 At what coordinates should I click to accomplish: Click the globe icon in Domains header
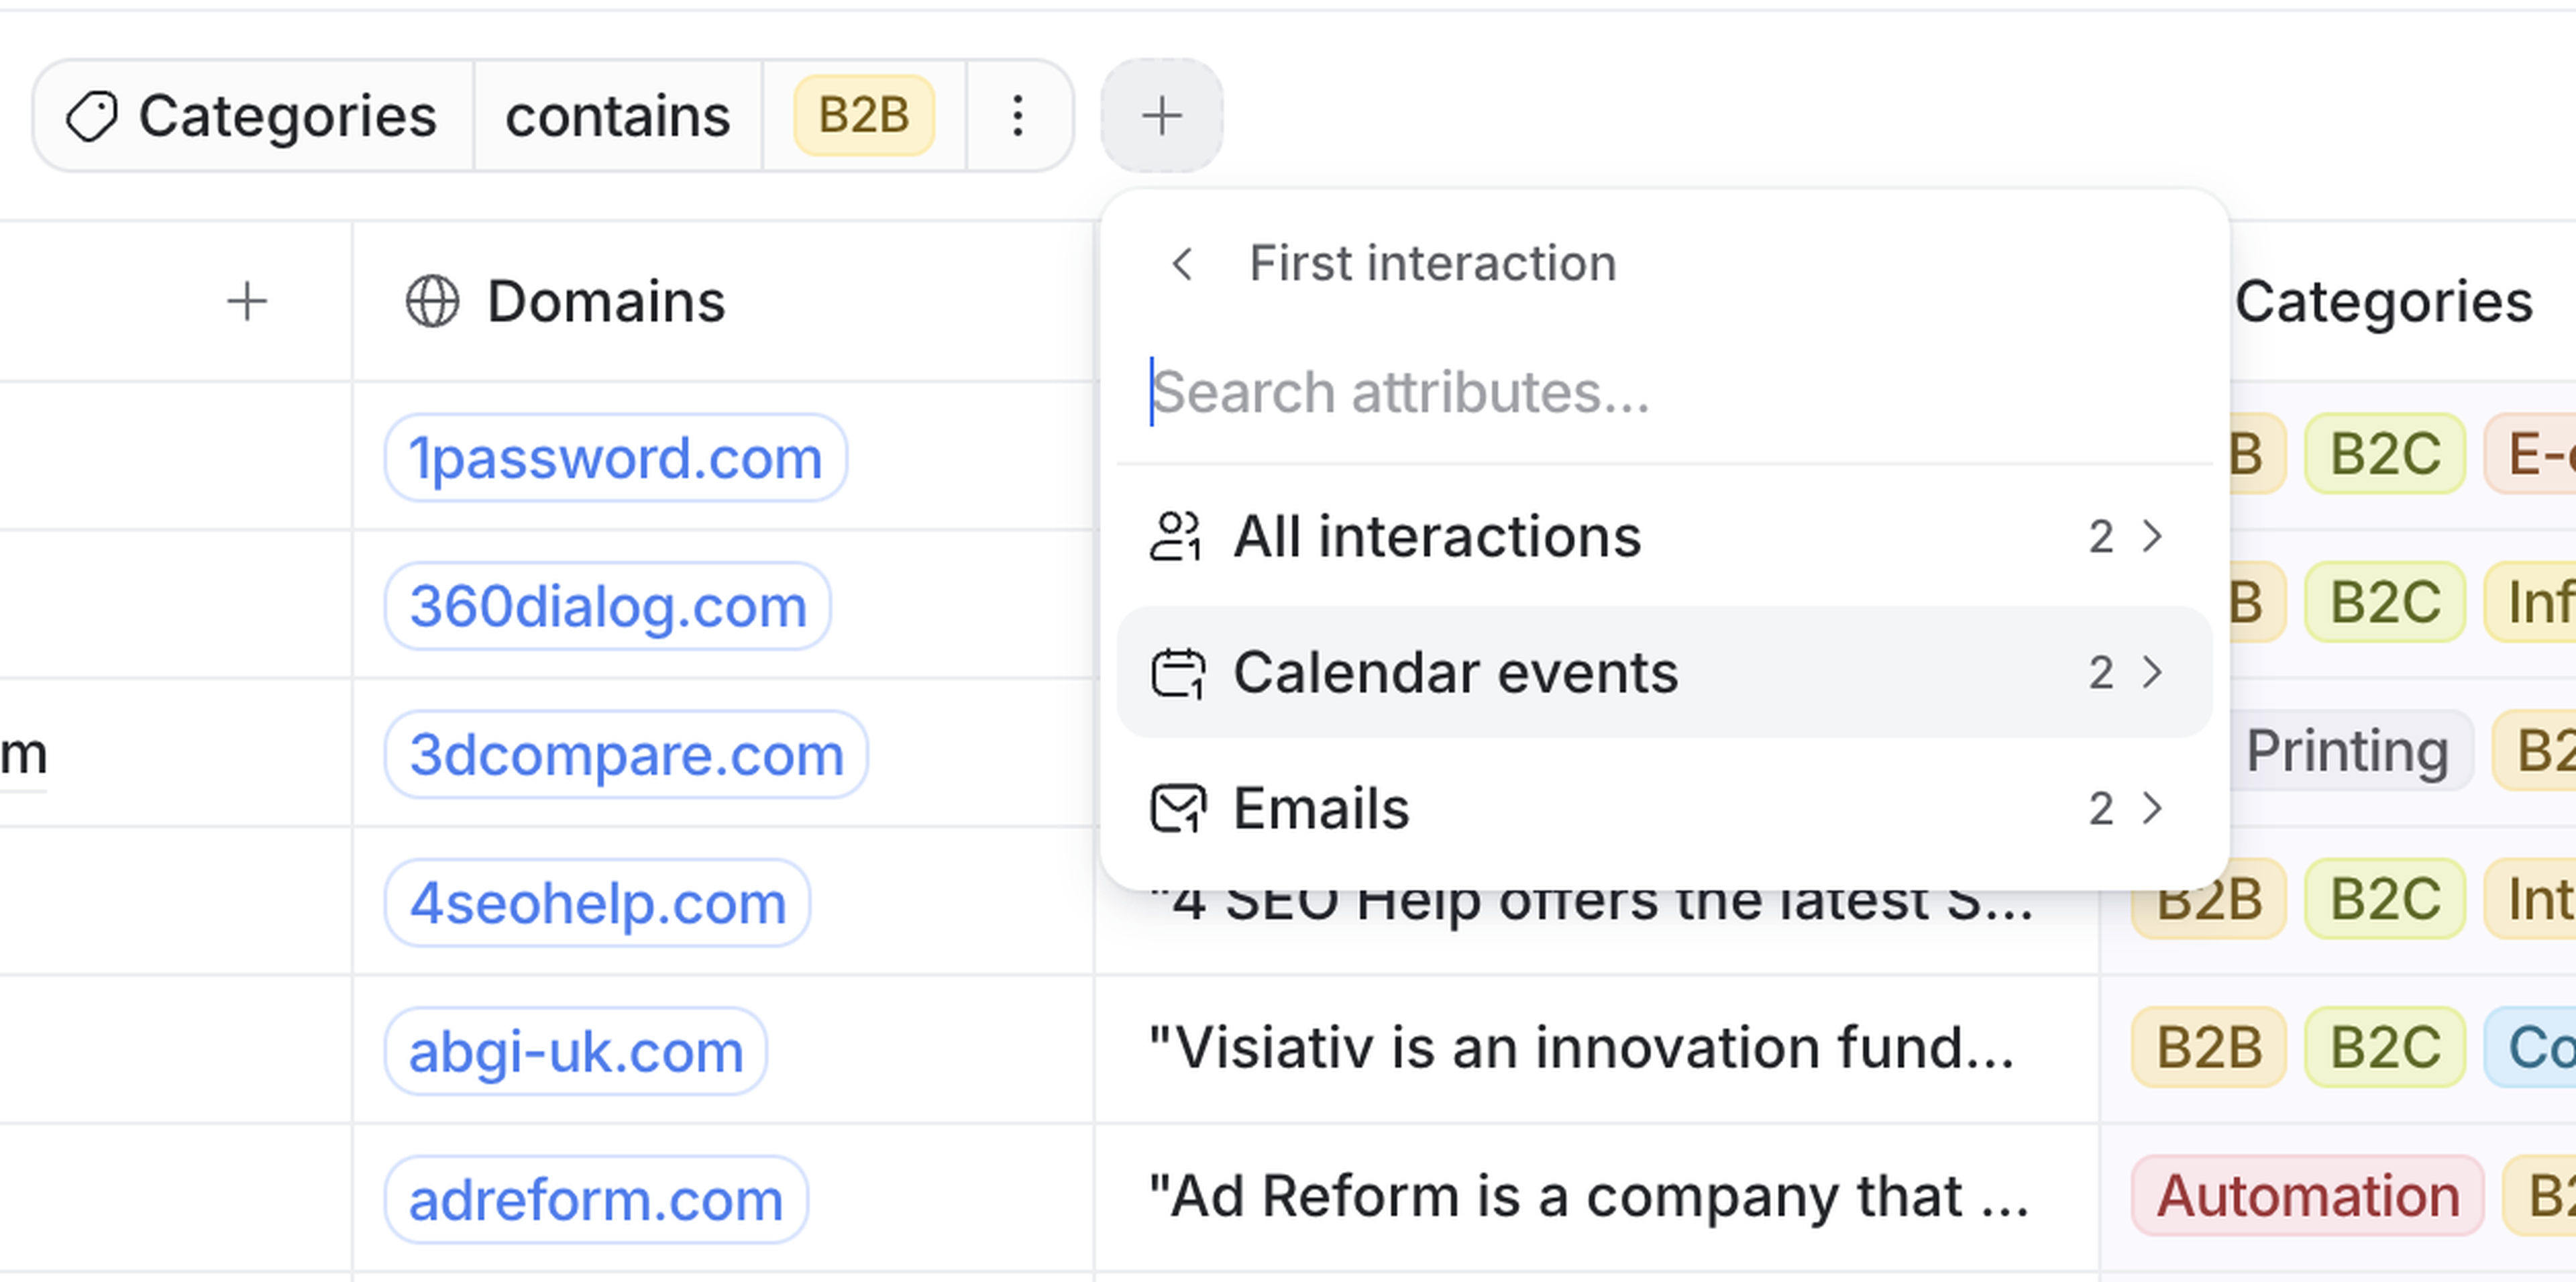[x=432, y=302]
